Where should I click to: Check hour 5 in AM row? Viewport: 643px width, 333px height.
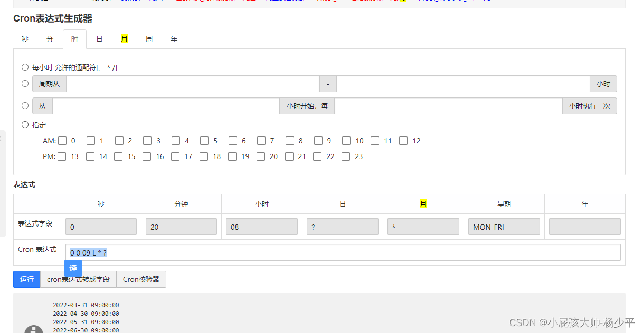coord(204,141)
